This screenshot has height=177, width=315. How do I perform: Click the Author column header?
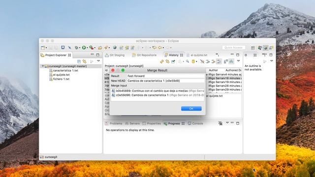213,70
